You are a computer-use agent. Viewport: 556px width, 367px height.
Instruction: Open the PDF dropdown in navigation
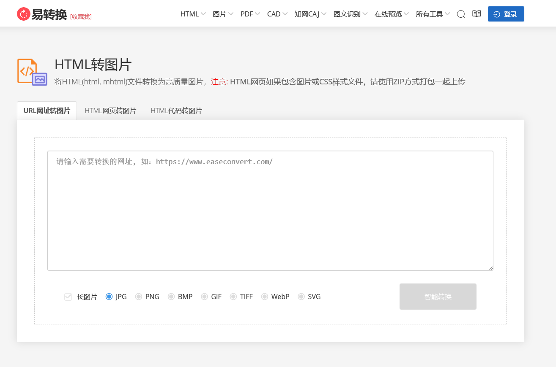point(250,14)
